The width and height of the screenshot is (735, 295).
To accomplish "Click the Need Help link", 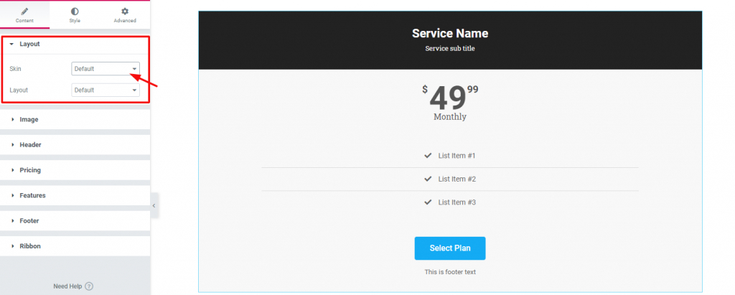I will [x=68, y=286].
